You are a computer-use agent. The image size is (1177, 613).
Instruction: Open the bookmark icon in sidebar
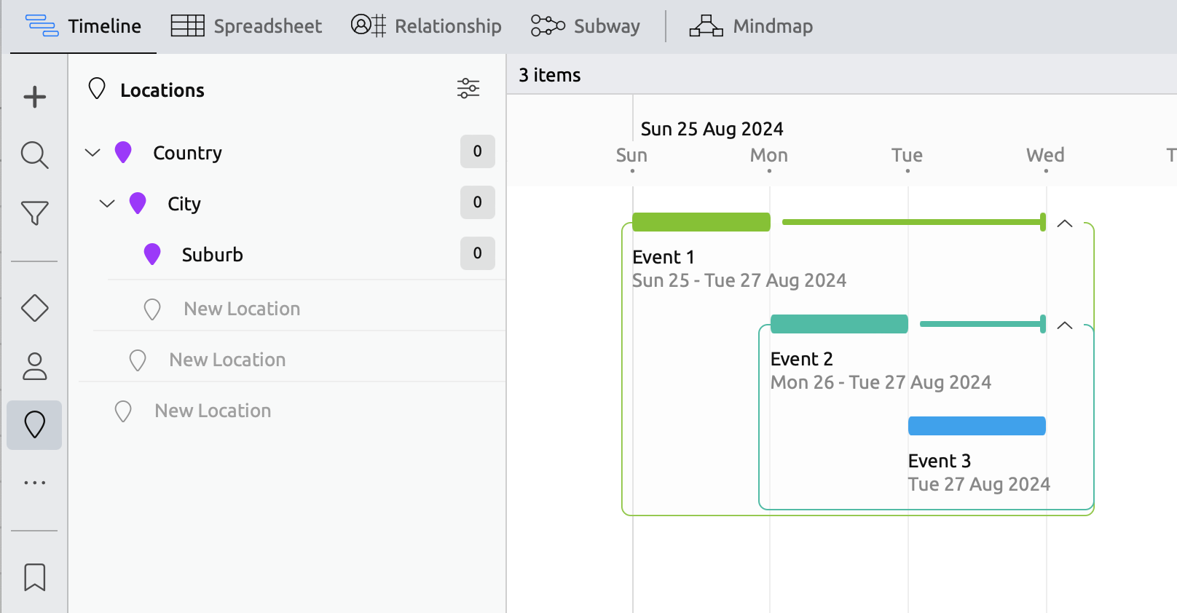coord(34,577)
